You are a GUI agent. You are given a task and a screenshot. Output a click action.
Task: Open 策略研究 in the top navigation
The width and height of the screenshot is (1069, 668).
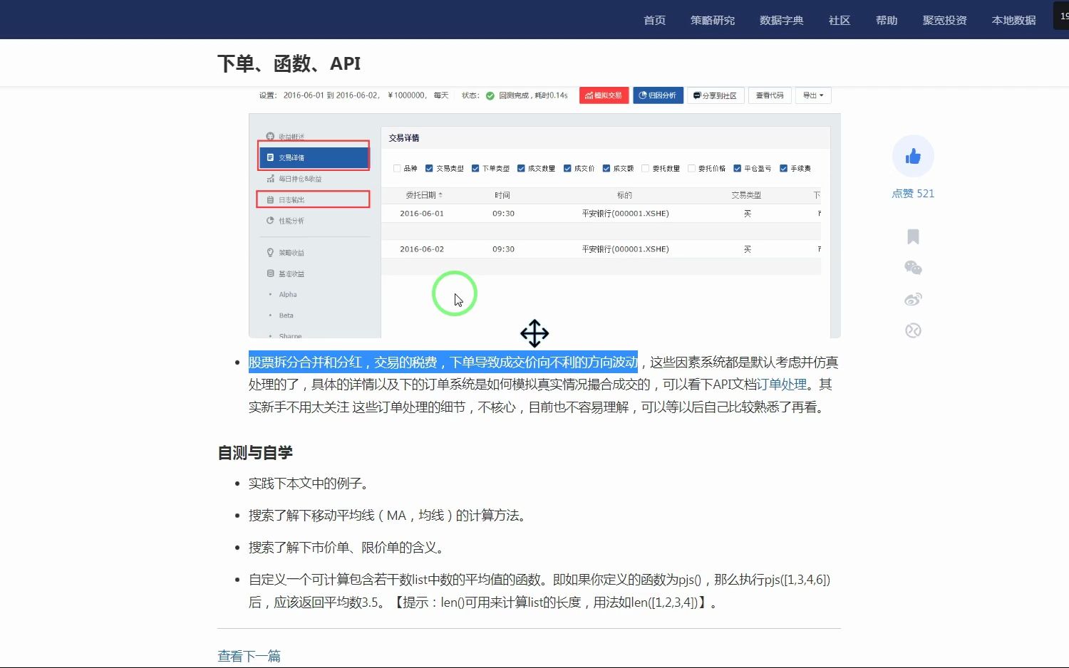(x=712, y=20)
